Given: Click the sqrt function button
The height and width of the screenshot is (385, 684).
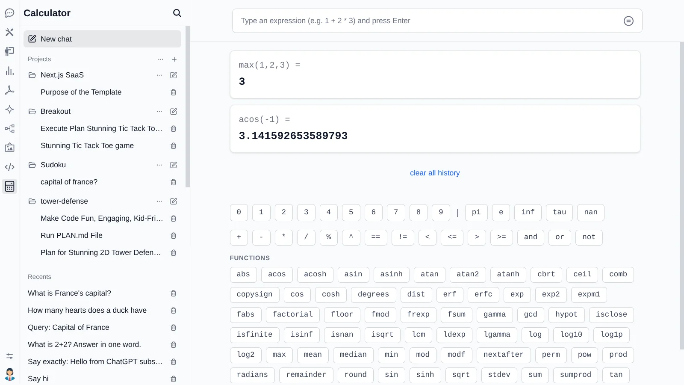Looking at the screenshot, I should coord(461,375).
